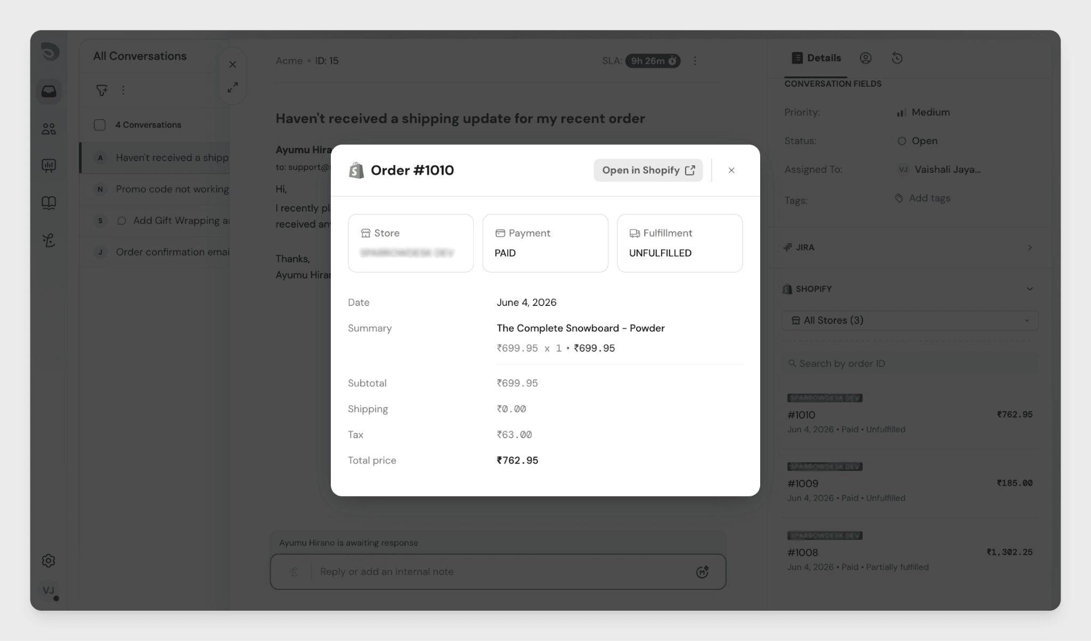The width and height of the screenshot is (1091, 641).
Task: Close the Order #1010 dialog
Action: tap(731, 170)
